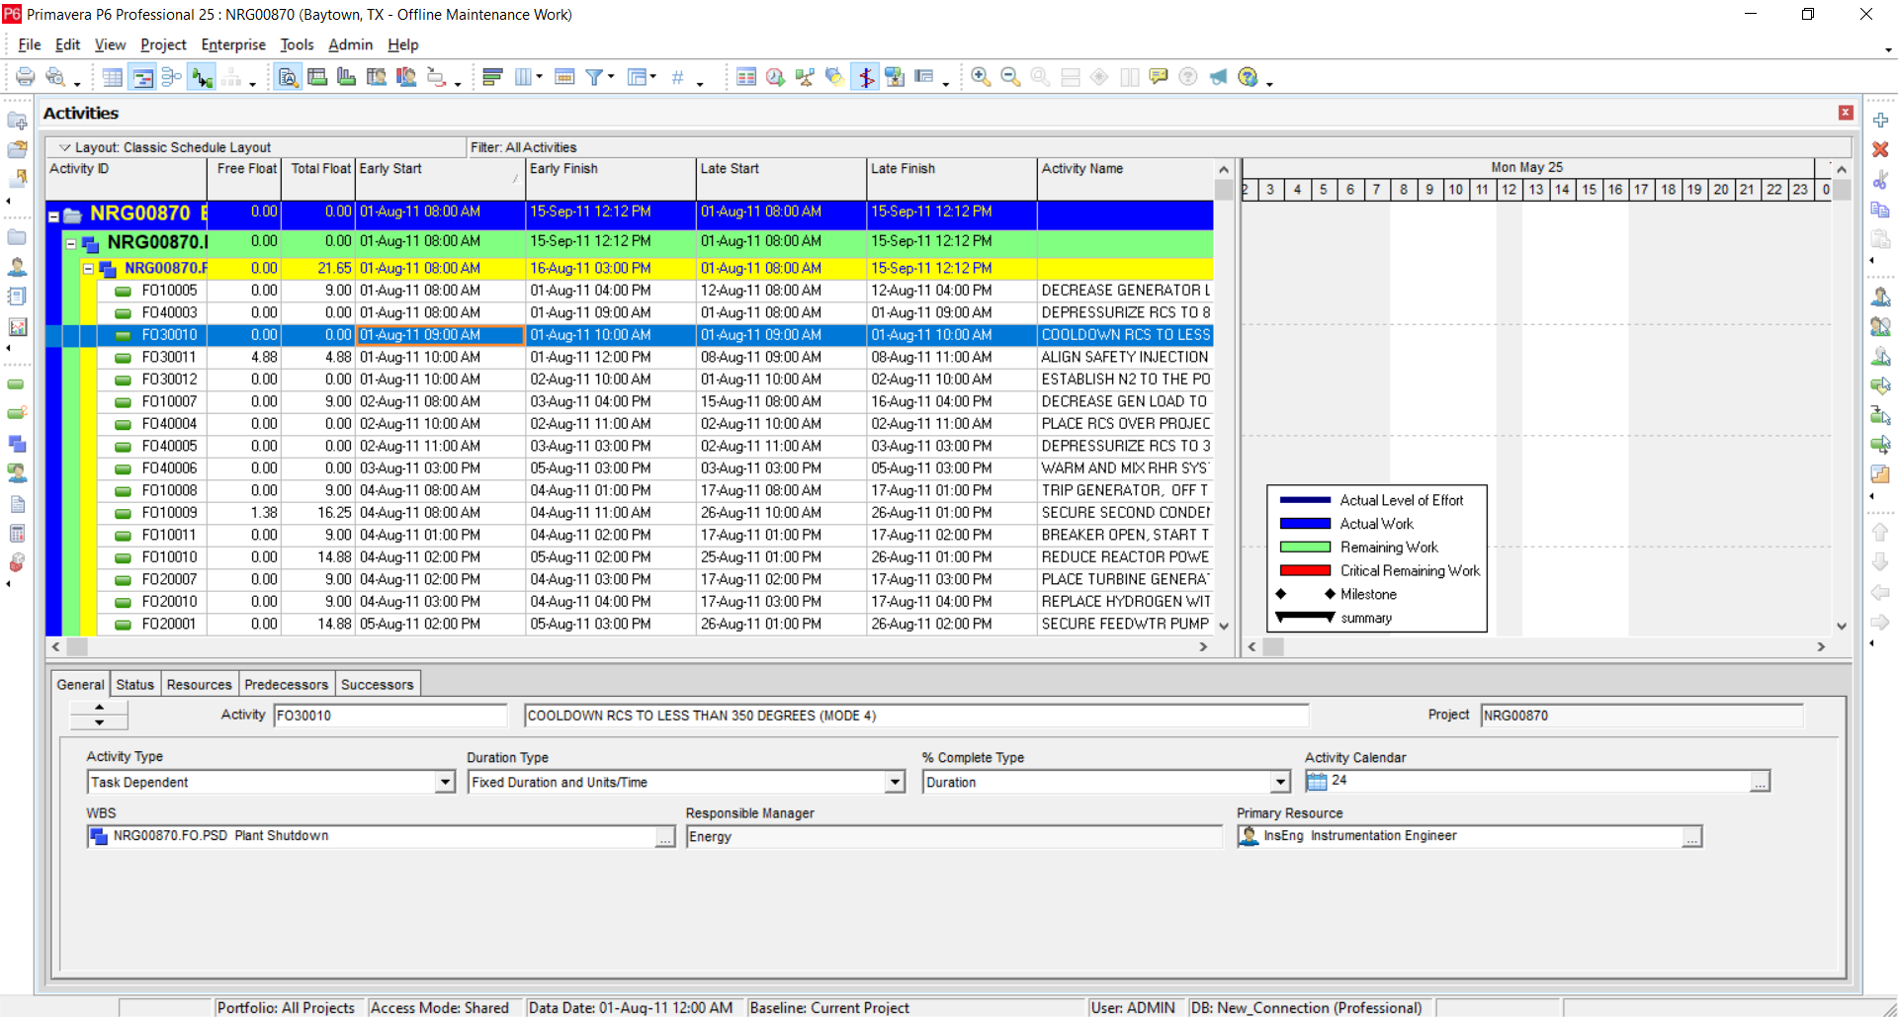Open the Timescale settings icon

(x=564, y=77)
